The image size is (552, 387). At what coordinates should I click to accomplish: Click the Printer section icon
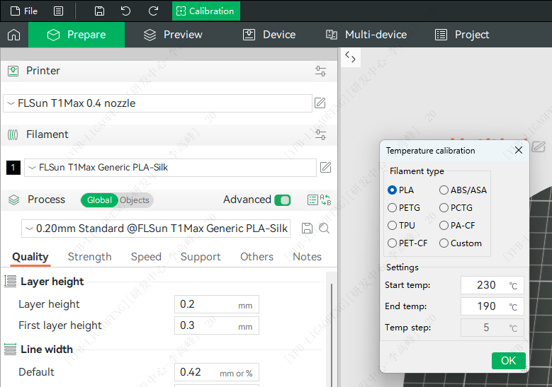13,71
